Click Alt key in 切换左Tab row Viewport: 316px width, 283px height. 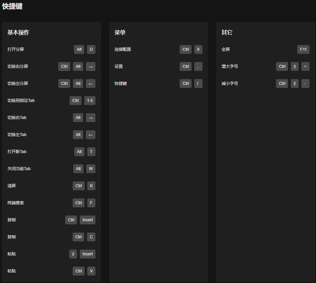[78, 135]
